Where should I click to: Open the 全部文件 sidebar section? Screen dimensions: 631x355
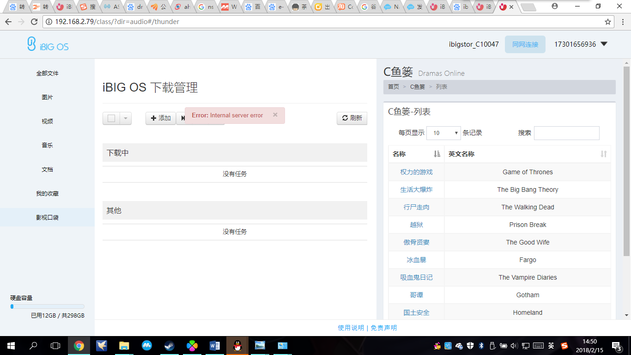(47, 73)
